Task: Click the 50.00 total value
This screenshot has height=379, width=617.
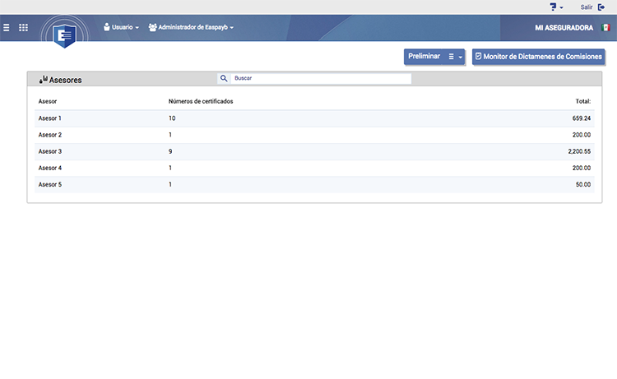Action: (x=583, y=184)
